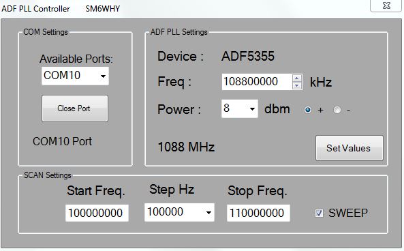
Task: Uncheck the SWEEP checkbox
Action: pyautogui.click(x=319, y=213)
